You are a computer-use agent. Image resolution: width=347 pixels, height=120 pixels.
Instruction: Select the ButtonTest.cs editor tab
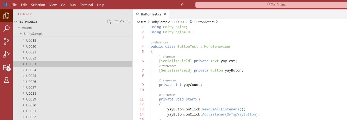pos(151,14)
